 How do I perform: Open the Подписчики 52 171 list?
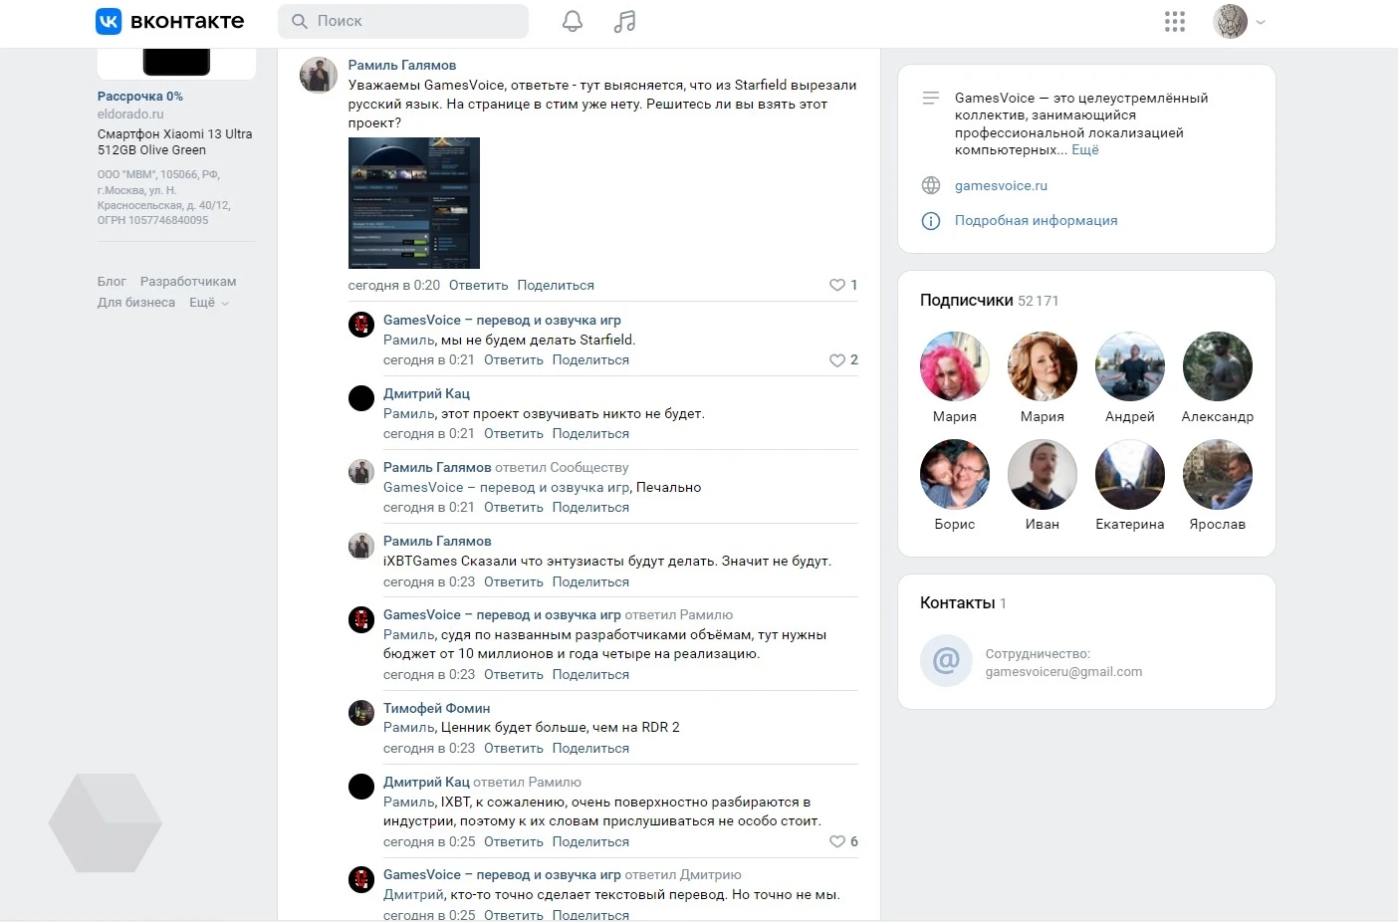click(x=989, y=301)
